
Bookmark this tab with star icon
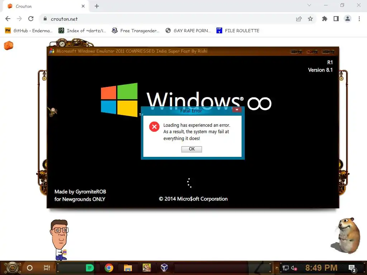(310, 19)
